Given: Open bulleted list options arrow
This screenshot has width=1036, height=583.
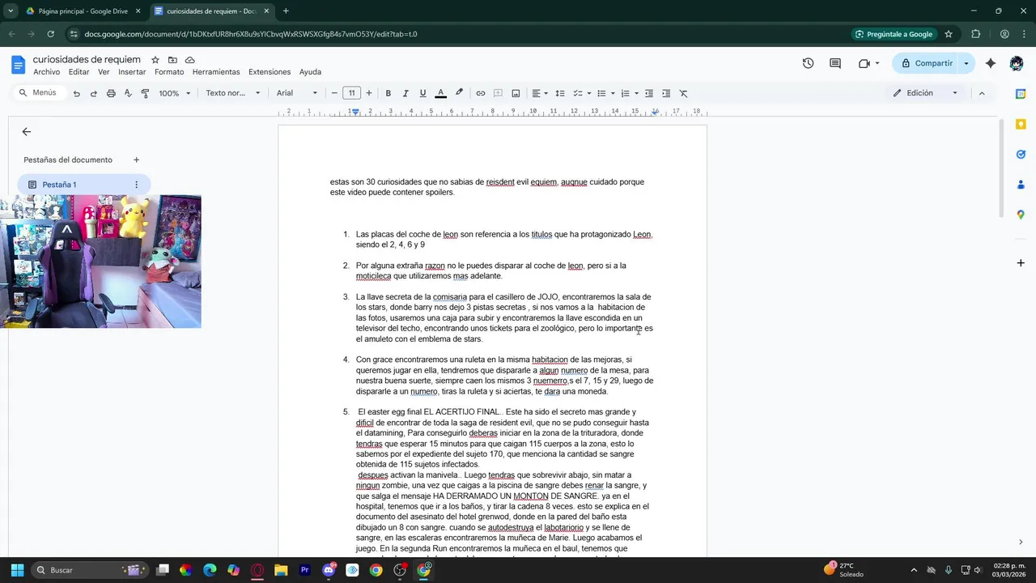Looking at the screenshot, I should pos(613,93).
